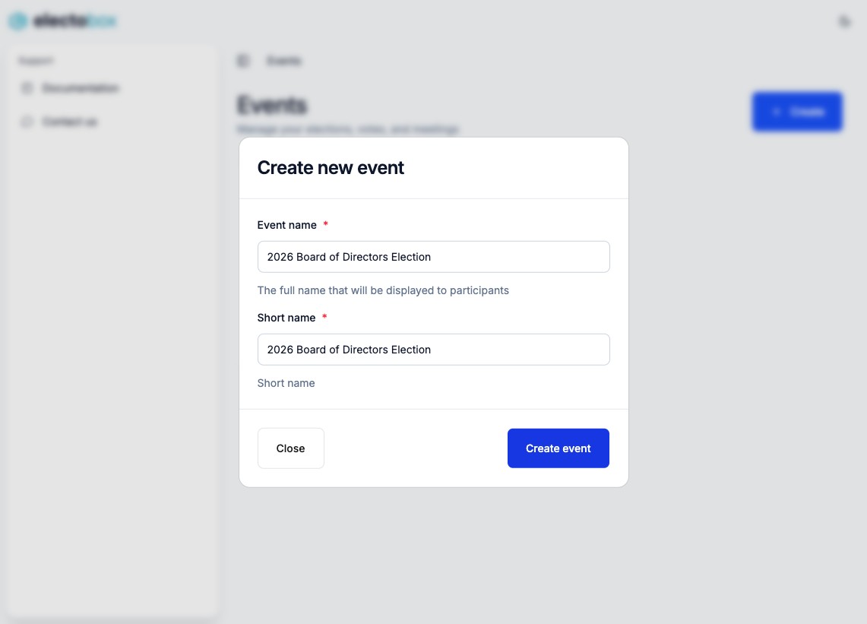Dismiss the dialog using the Close button
The height and width of the screenshot is (624, 867).
point(290,448)
